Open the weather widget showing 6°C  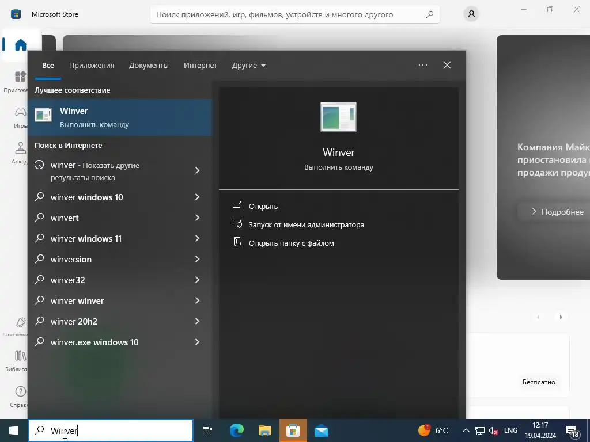tap(433, 430)
